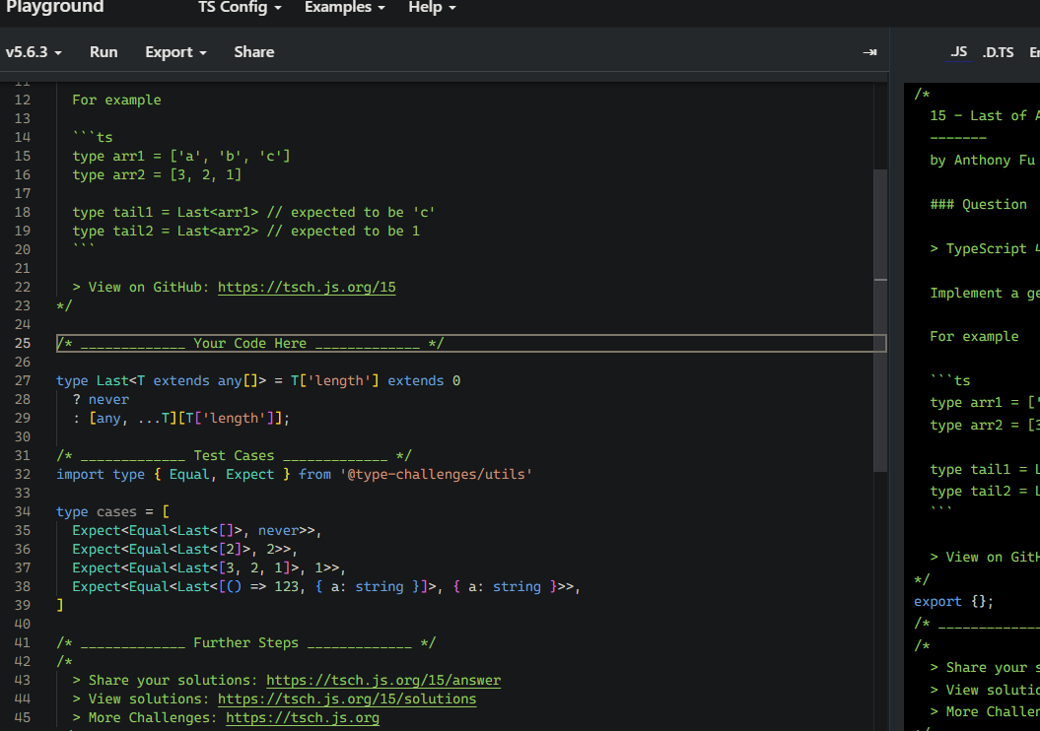Viewport: 1040px width, 731px height.
Task: Open the v5.6.3 version selector
Action: tap(34, 52)
